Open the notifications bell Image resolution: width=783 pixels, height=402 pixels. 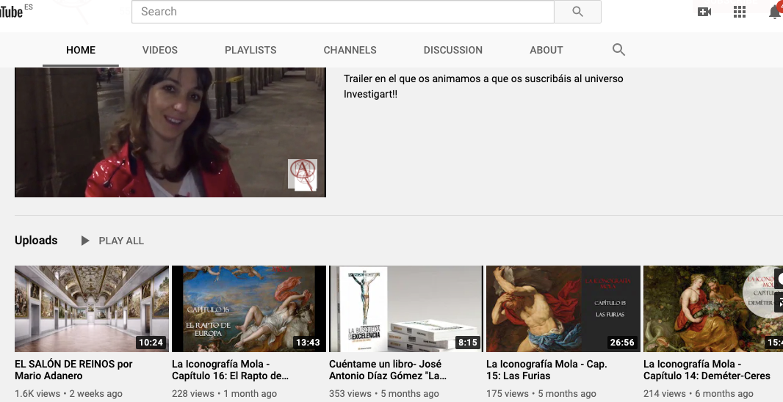pos(774,12)
